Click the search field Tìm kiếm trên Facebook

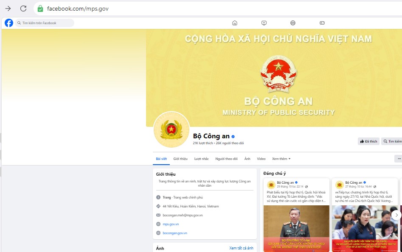point(45,23)
